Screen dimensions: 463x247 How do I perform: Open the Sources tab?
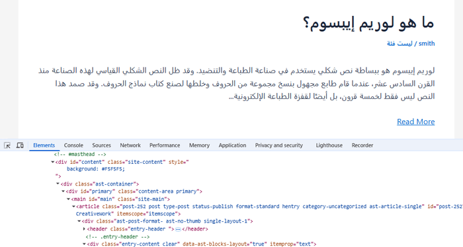tap(101, 145)
